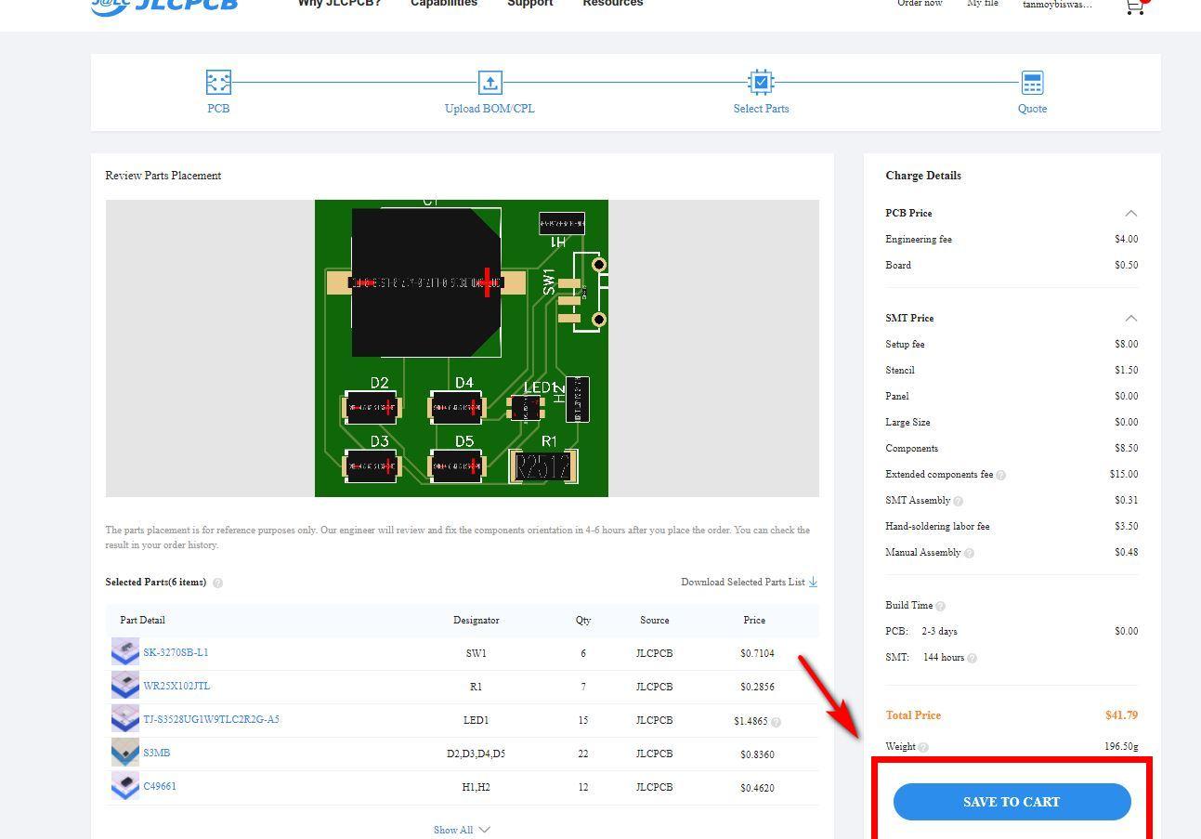The height and width of the screenshot is (839, 1201).
Task: Click help icon next to 144 hours
Action: click(972, 658)
